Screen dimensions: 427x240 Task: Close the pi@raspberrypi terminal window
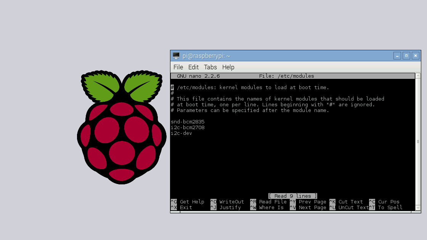[x=416, y=56]
